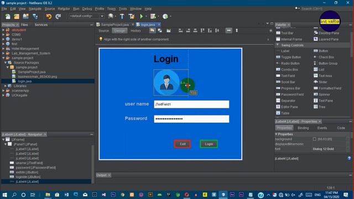Open the Events tab in properties
This screenshot has height=199, width=354.
coord(322,128)
